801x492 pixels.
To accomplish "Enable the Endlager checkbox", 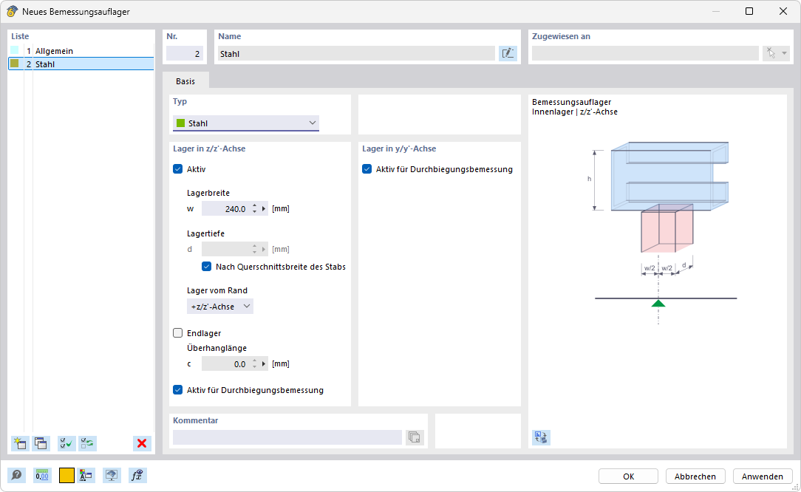I will (x=177, y=332).
